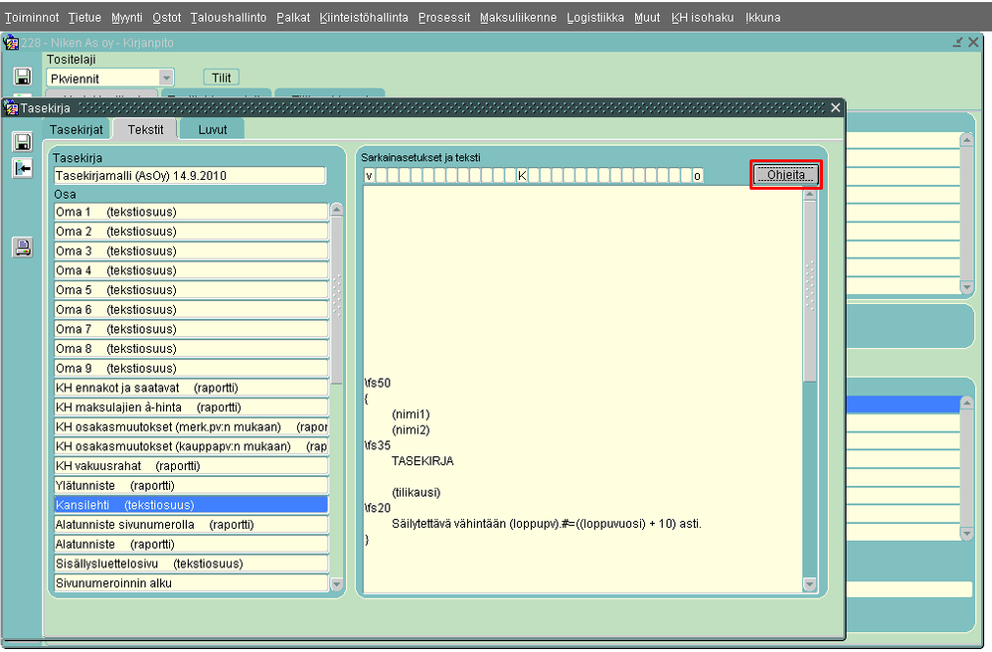Image resolution: width=992 pixels, height=652 pixels.
Task: Select Sivunumeroinnin alku row
Action: (191, 583)
